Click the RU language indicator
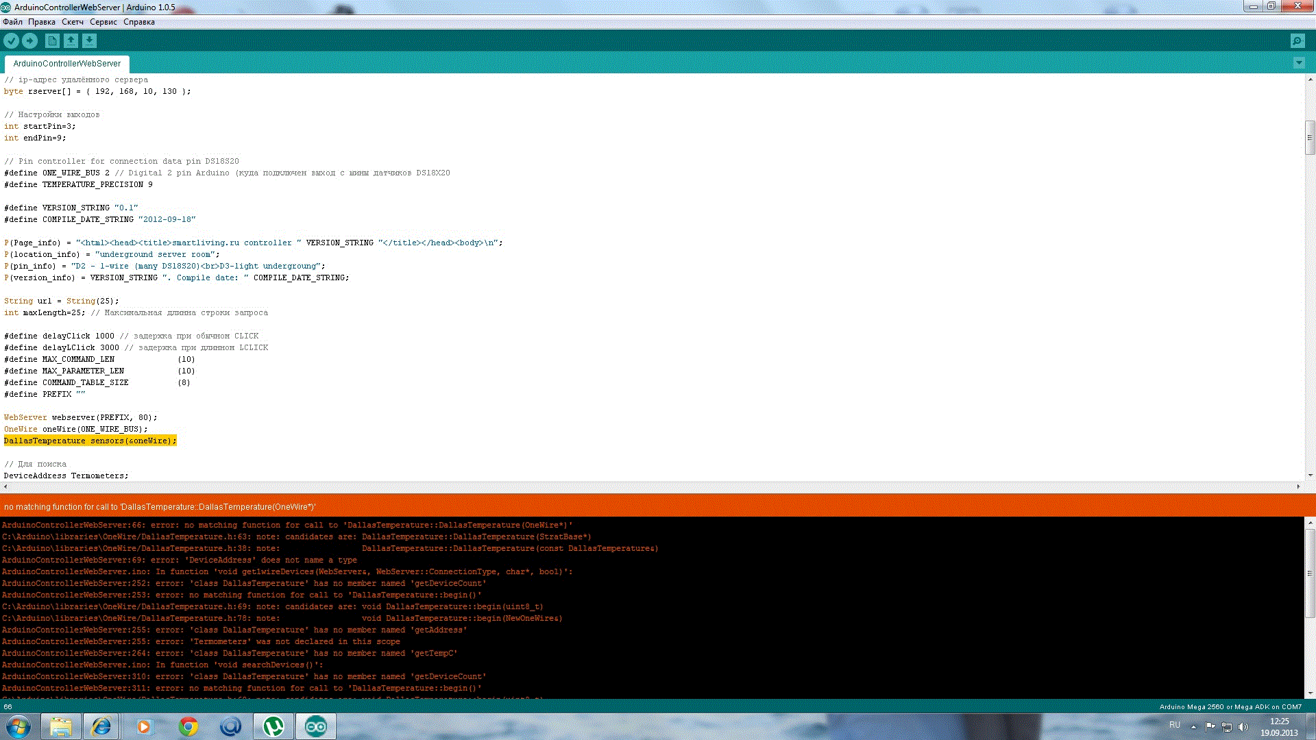 [x=1174, y=725]
